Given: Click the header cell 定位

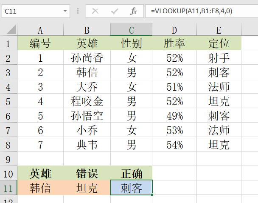Looking at the screenshot, I should coord(219,43).
